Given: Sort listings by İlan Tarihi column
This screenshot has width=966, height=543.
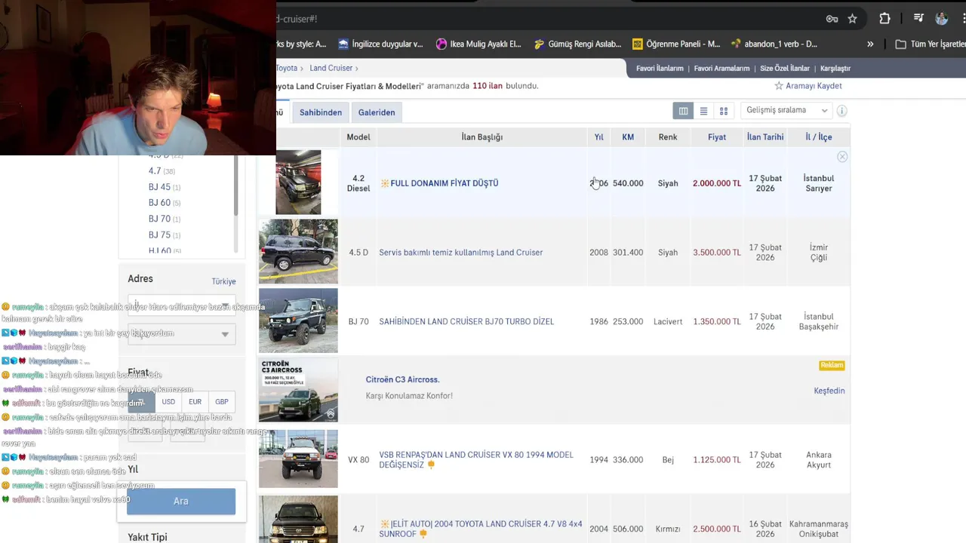Looking at the screenshot, I should (x=765, y=137).
